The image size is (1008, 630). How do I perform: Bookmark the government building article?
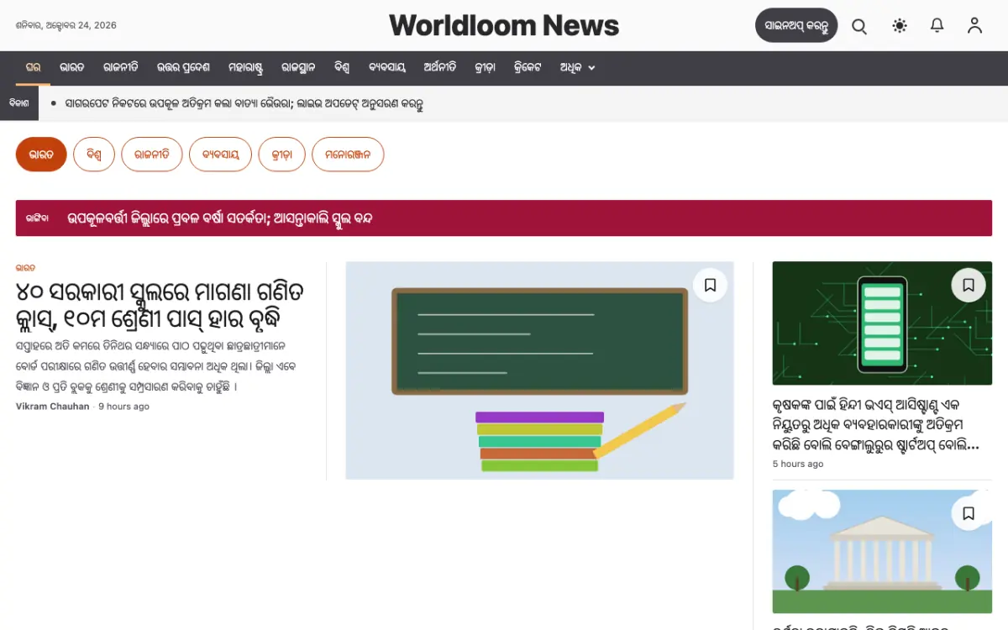pyautogui.click(x=969, y=513)
